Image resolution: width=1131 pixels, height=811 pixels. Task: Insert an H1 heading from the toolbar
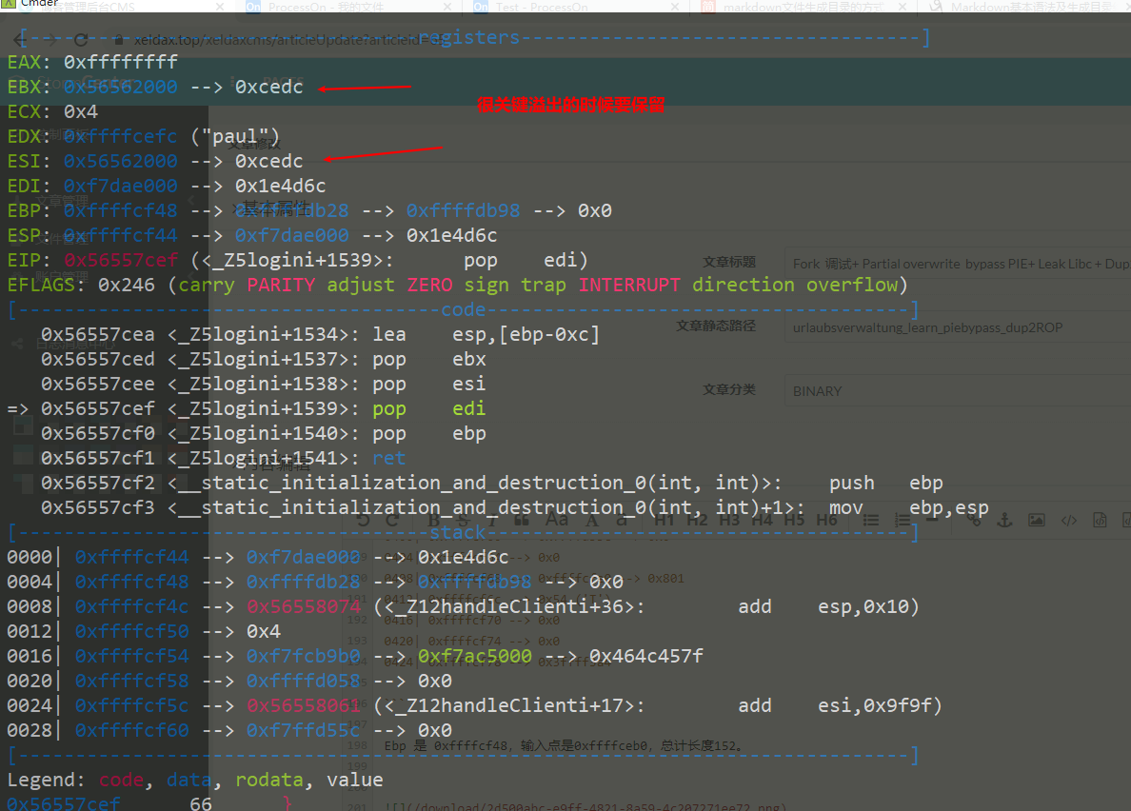[665, 520]
